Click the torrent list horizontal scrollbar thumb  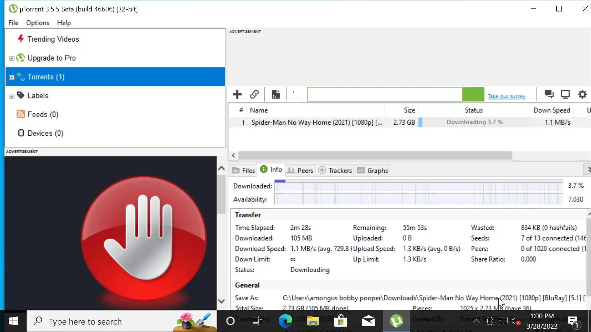click(x=375, y=155)
